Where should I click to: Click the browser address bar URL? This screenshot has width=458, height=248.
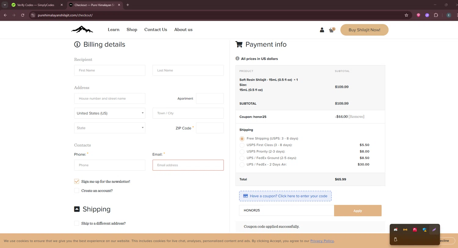tap(65, 15)
